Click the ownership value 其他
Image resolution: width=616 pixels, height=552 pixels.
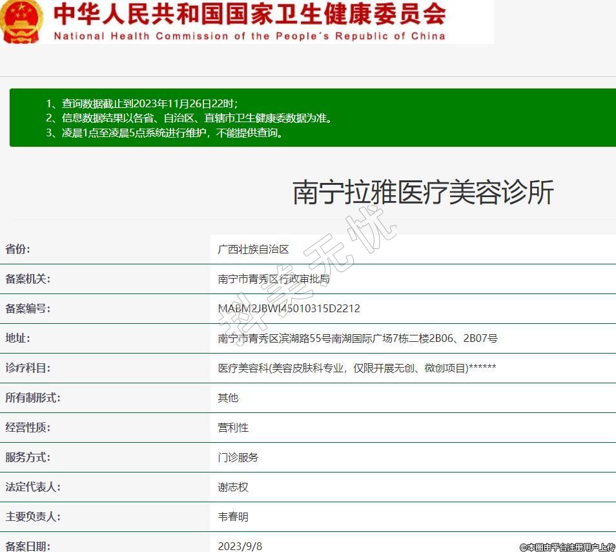pyautogui.click(x=228, y=398)
